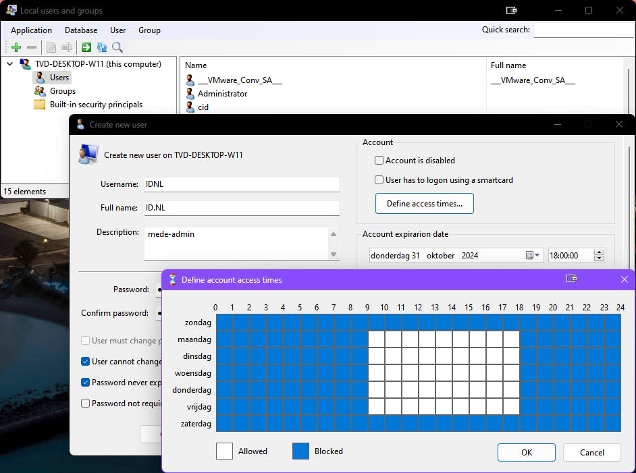Click the Administrator user icon in list
Viewport: 636px width, 473px height.
point(190,94)
